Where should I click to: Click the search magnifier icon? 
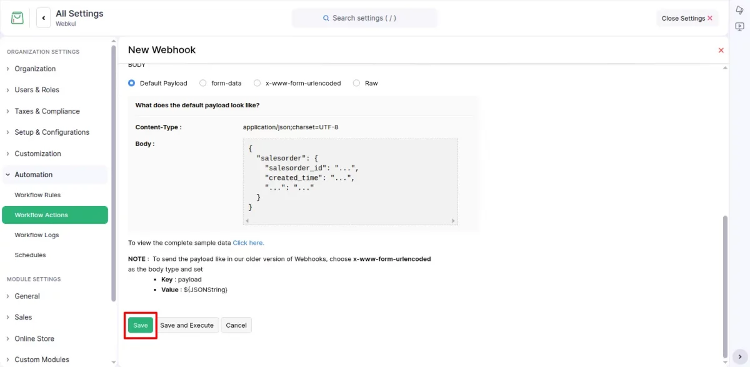click(326, 18)
